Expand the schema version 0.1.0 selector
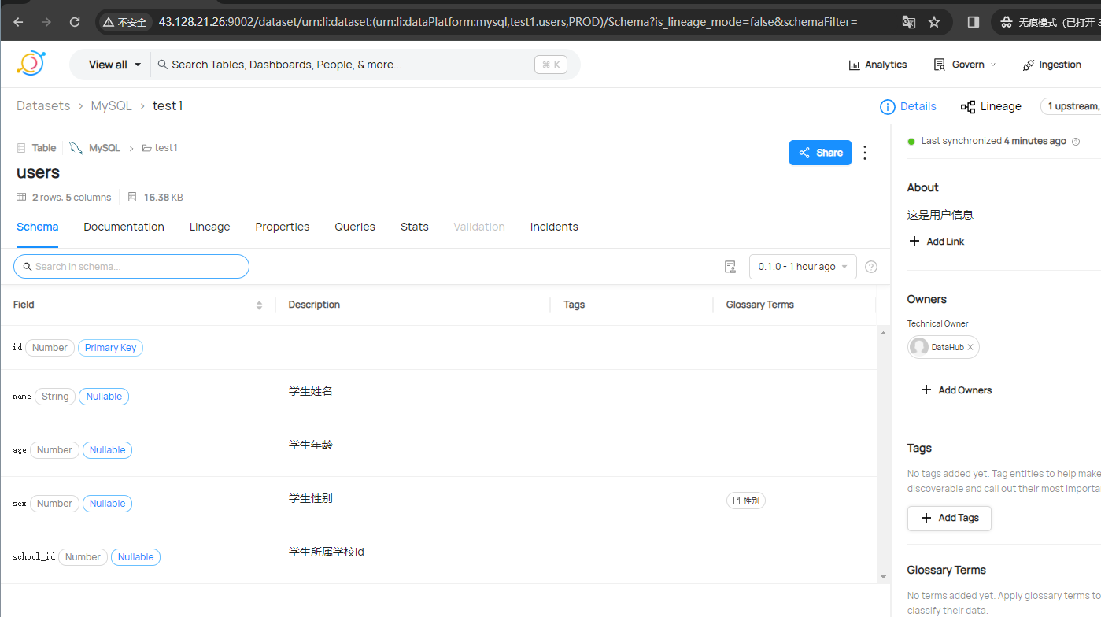This screenshot has width=1101, height=617. [802, 267]
